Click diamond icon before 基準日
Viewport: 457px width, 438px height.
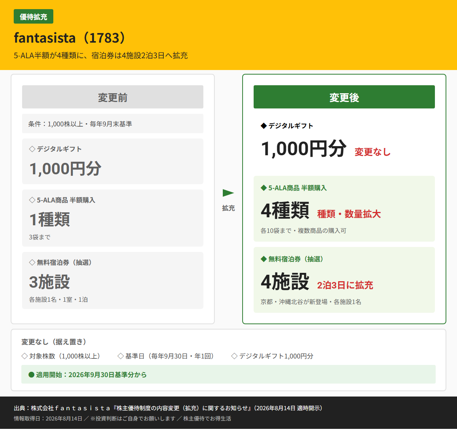[121, 356]
